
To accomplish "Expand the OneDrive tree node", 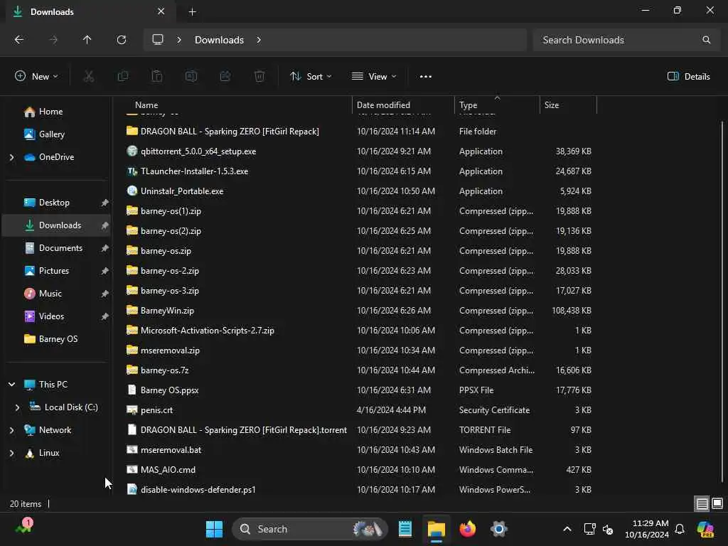I will tap(11, 157).
